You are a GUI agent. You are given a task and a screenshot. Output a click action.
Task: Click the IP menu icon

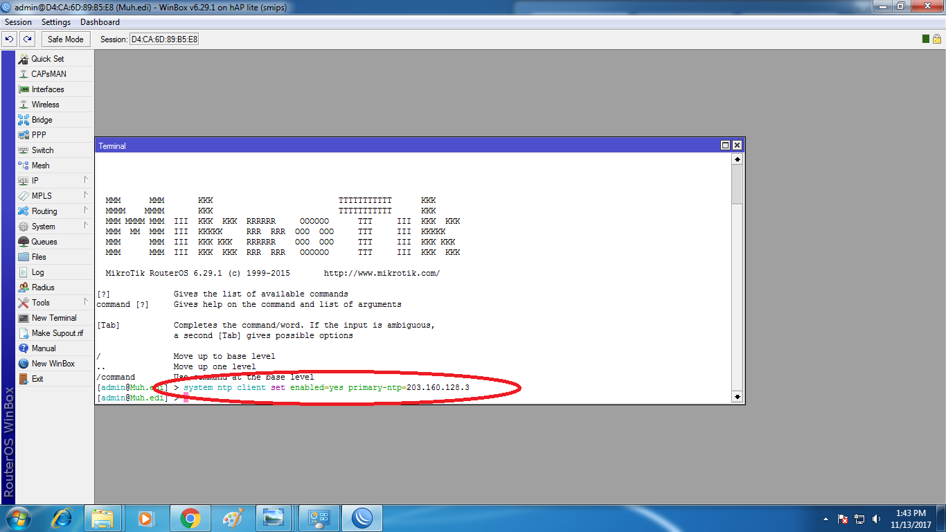24,181
